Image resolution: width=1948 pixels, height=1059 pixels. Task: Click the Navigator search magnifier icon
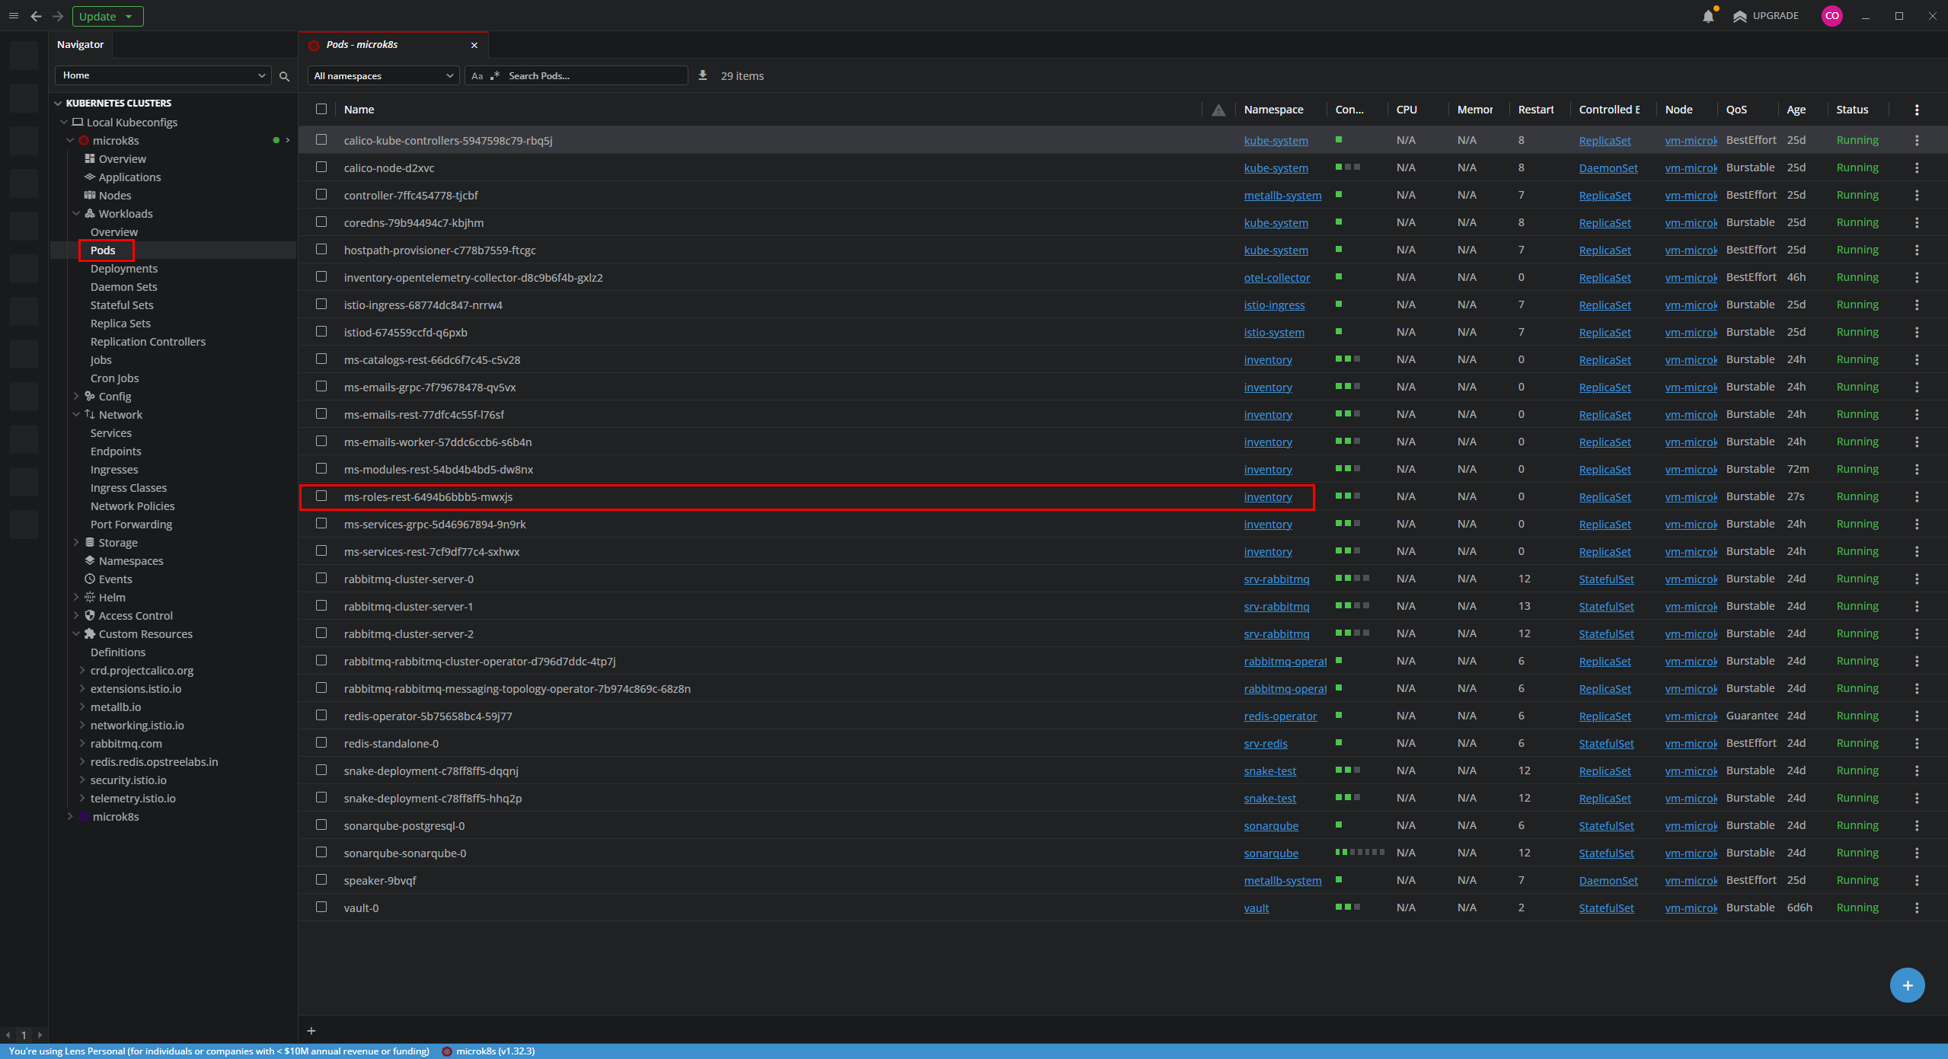pos(284,76)
